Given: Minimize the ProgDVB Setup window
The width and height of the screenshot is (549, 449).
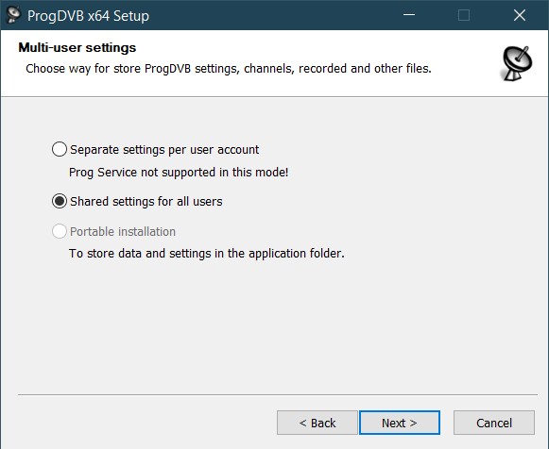Looking at the screenshot, I should coord(409,15).
